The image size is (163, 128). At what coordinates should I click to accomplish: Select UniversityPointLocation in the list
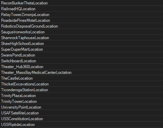(81, 107)
